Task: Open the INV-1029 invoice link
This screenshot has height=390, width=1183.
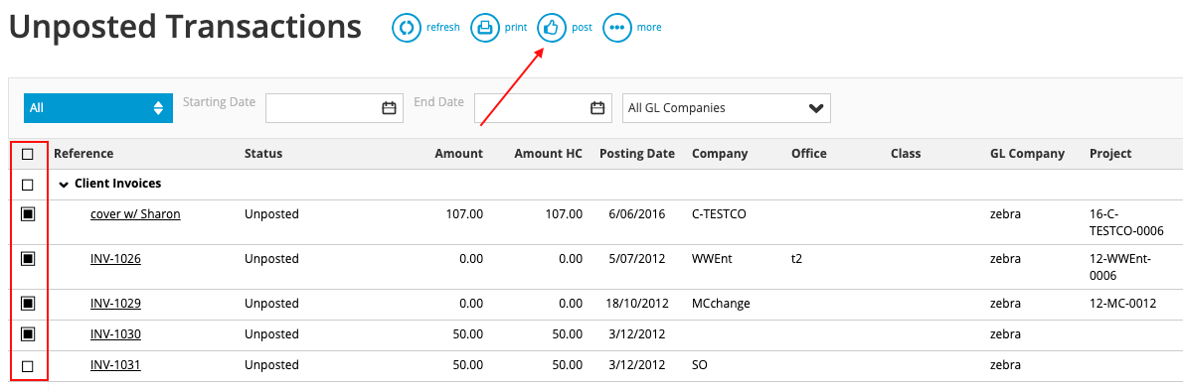Action: pyautogui.click(x=115, y=304)
